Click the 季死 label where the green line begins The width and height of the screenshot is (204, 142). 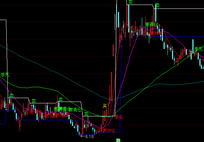[x=5, y=75]
